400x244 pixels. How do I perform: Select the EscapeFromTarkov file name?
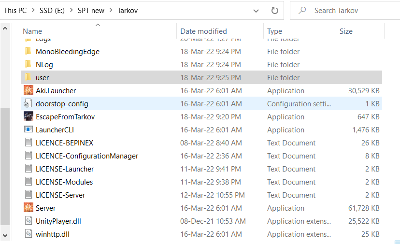65,116
